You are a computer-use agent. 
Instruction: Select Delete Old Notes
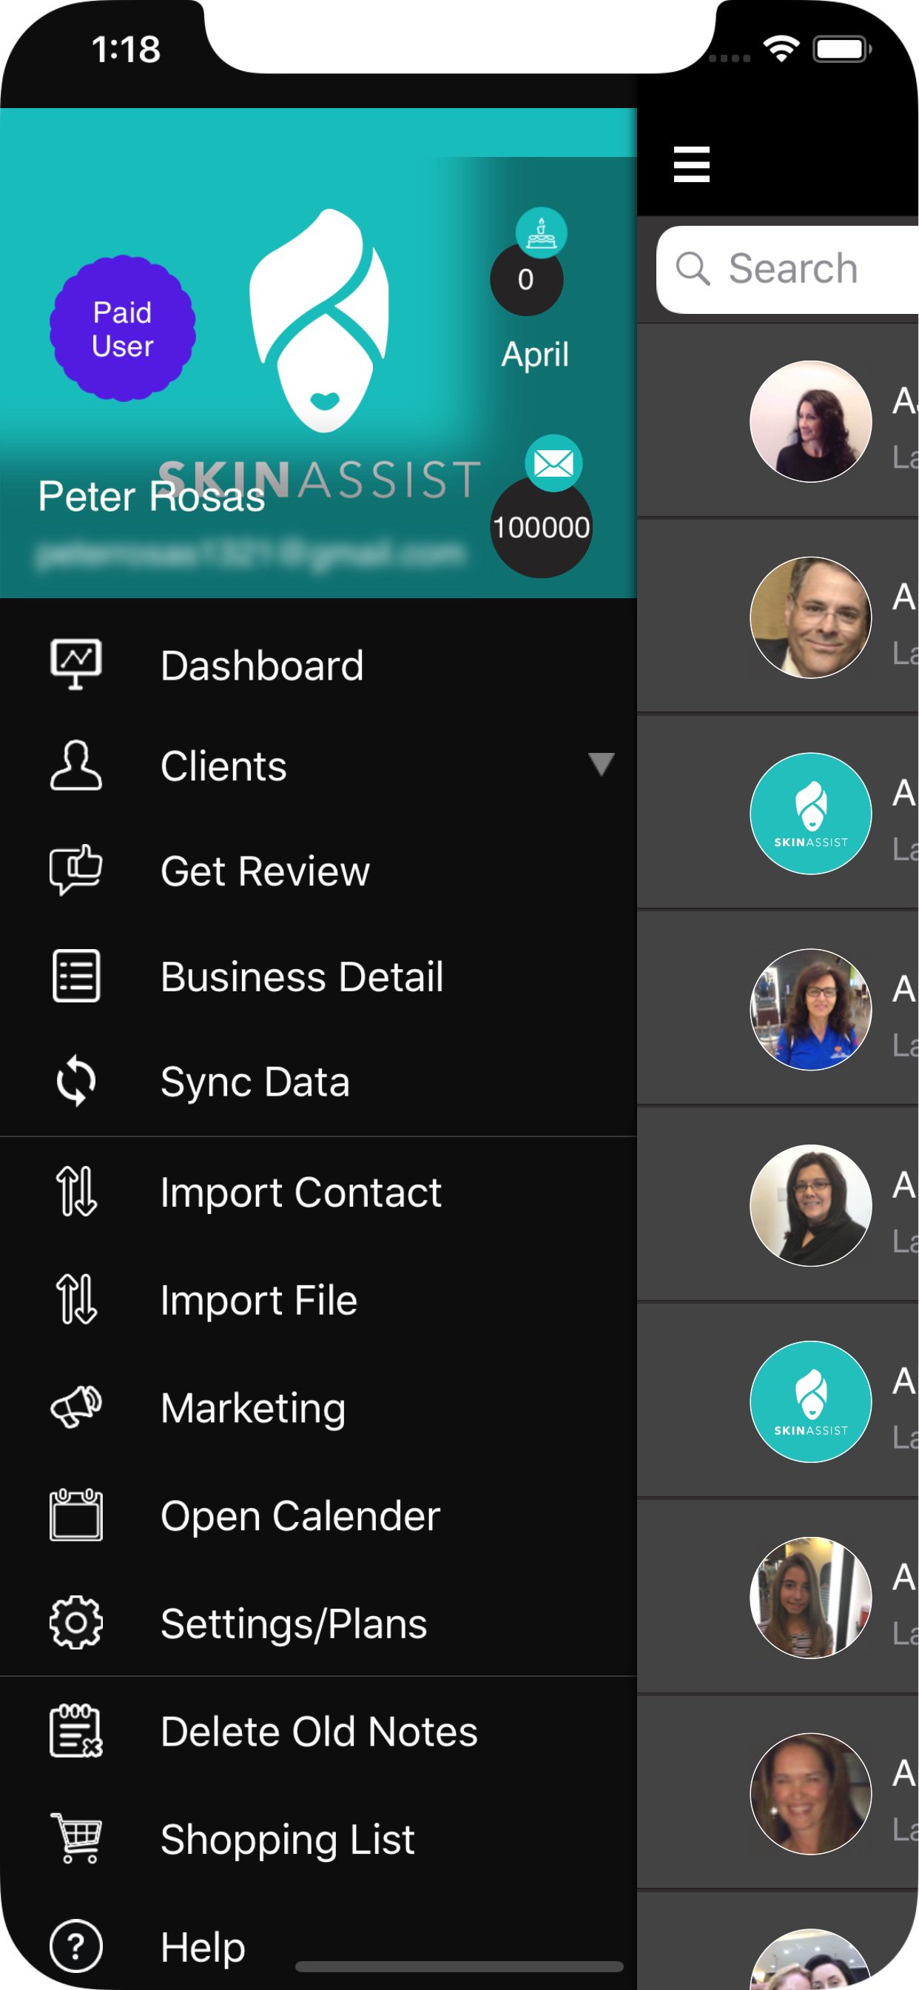coord(318,1731)
